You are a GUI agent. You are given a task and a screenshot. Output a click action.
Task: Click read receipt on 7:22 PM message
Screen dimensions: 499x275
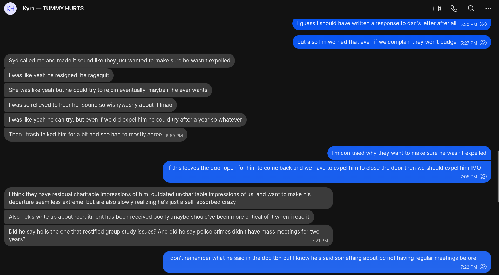(483, 267)
